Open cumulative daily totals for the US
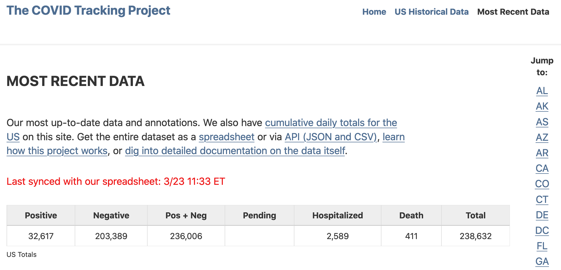561x270 pixels. [x=331, y=123]
